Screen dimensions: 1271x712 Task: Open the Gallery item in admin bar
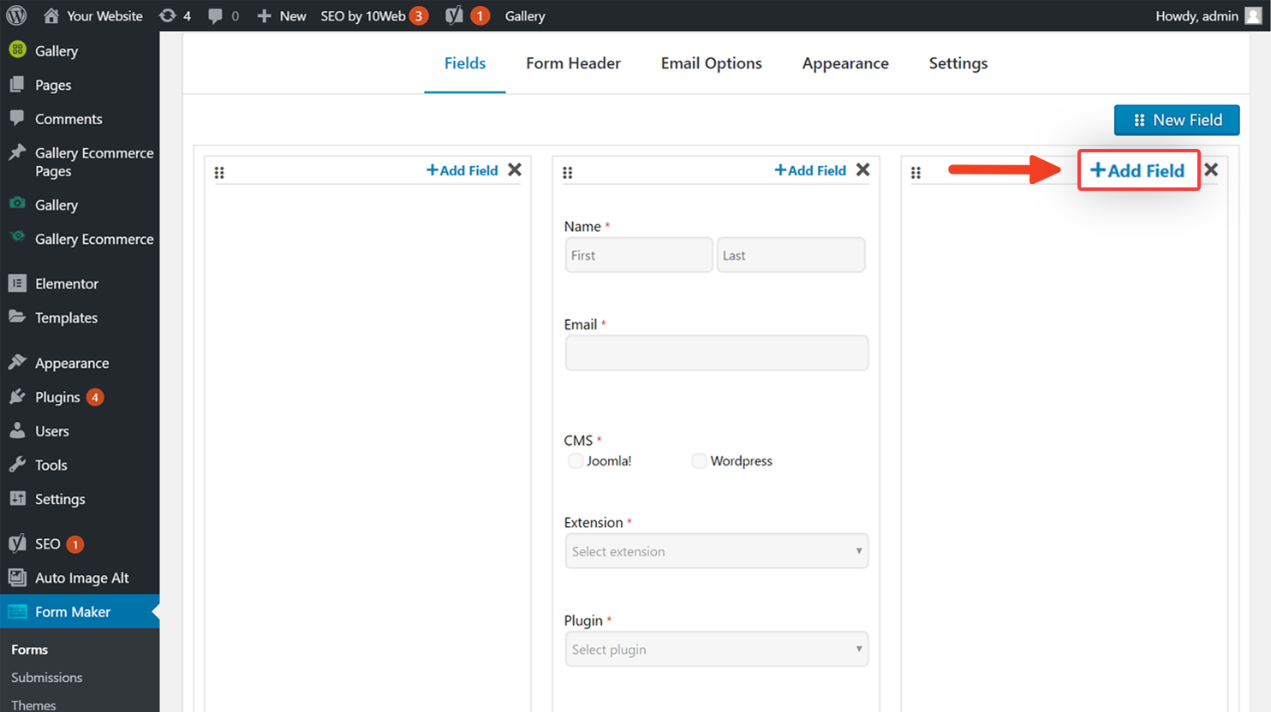tap(525, 15)
